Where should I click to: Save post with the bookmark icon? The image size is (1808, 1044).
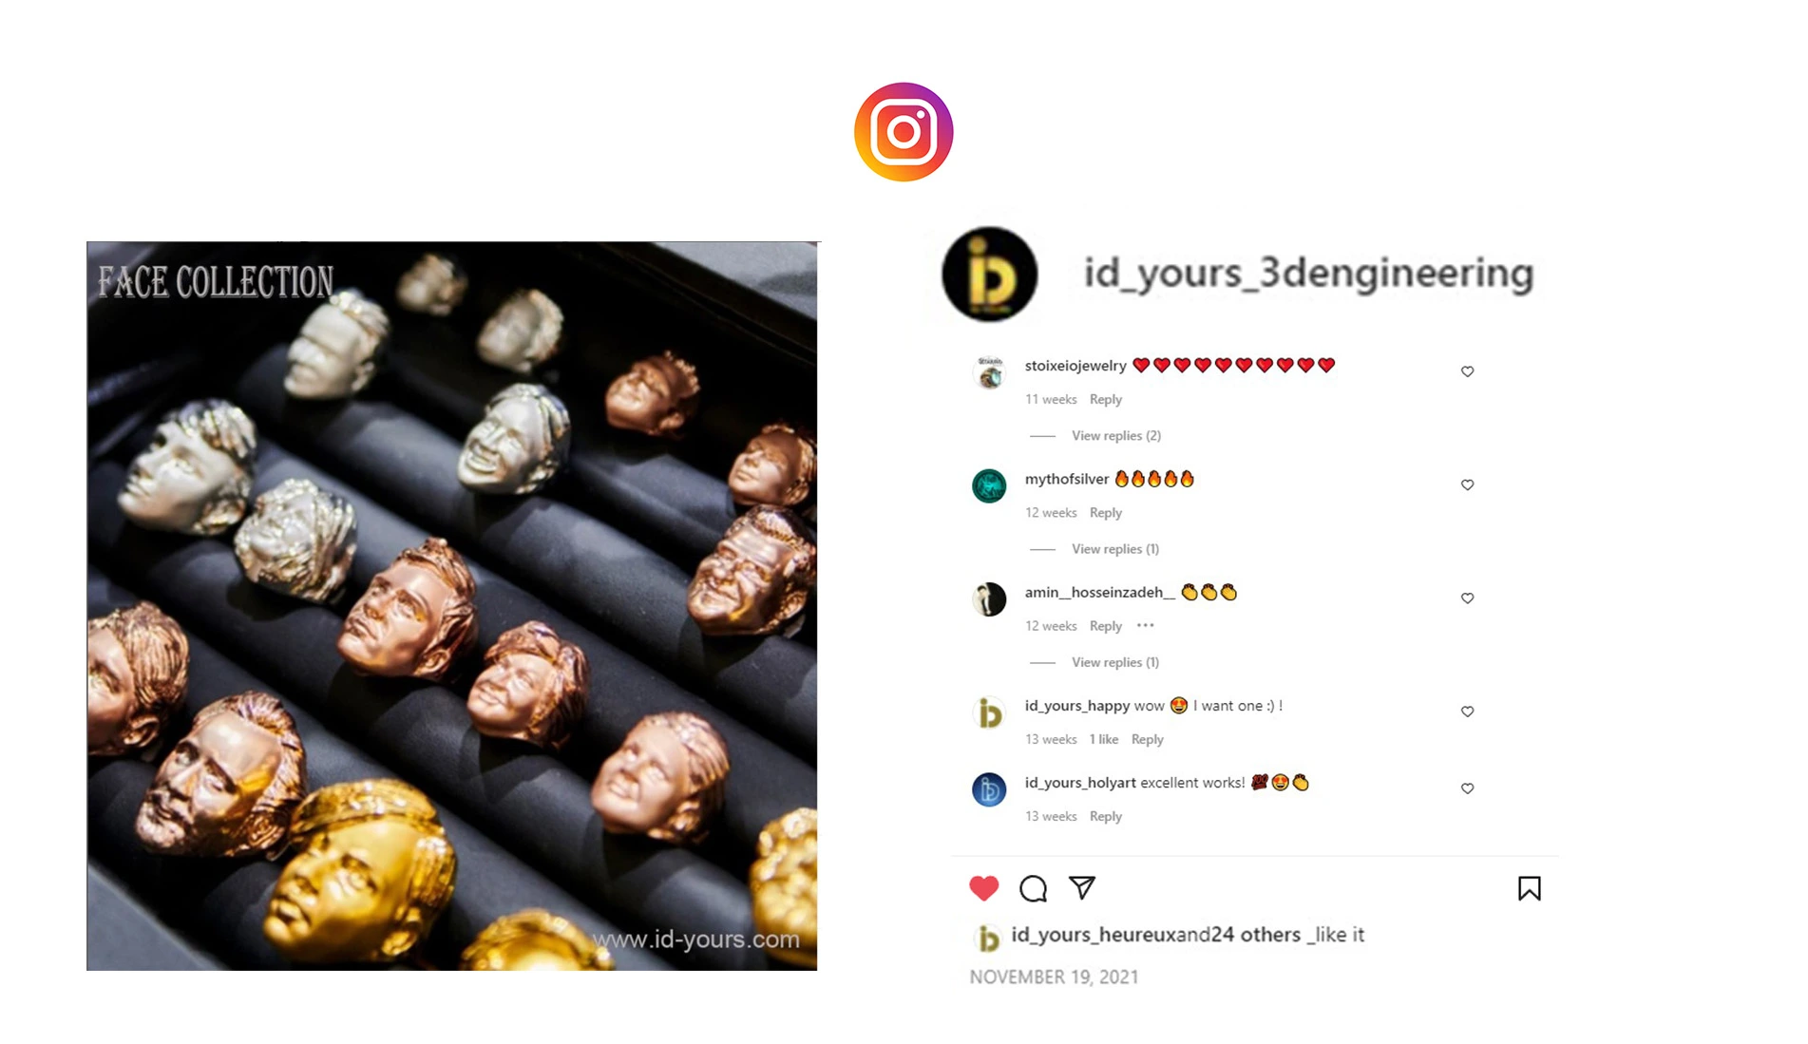point(1529,888)
